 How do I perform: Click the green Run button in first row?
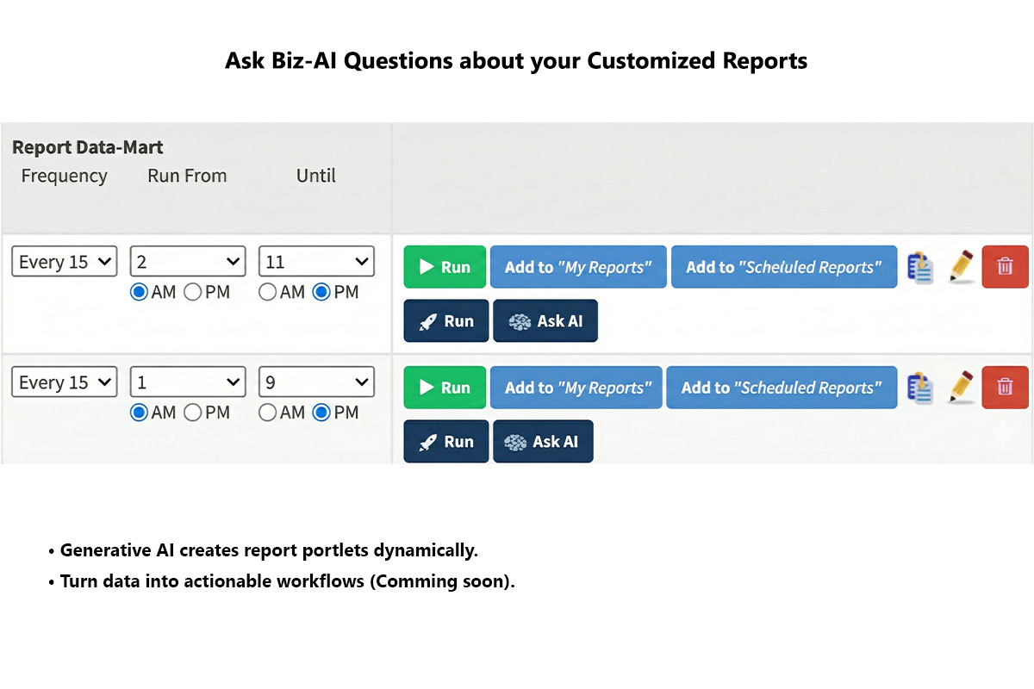coord(445,267)
